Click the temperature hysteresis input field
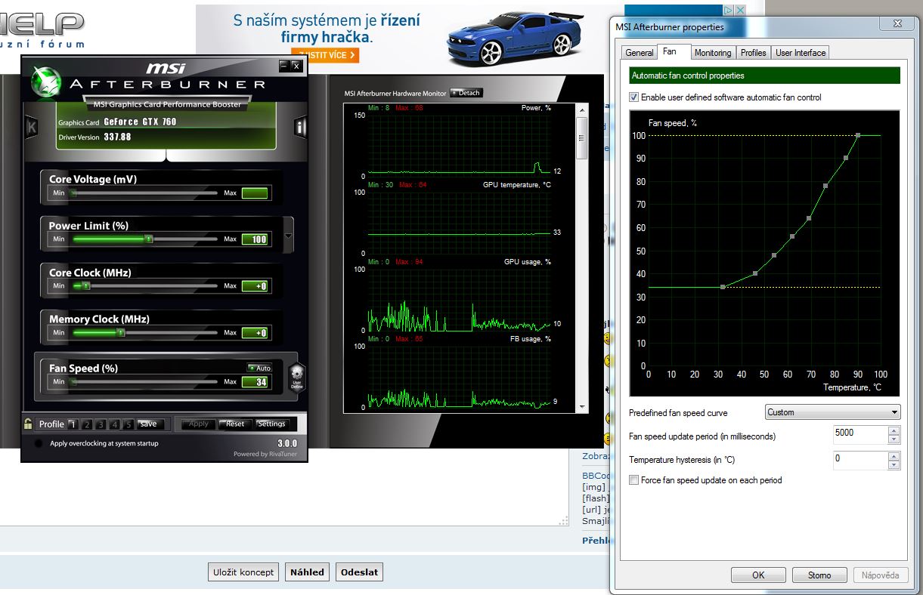The width and height of the screenshot is (923, 595). [x=860, y=459]
